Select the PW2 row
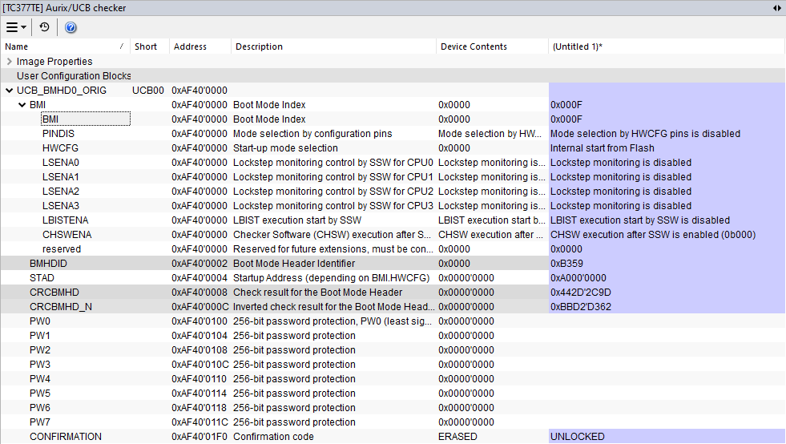 pyautogui.click(x=393, y=350)
